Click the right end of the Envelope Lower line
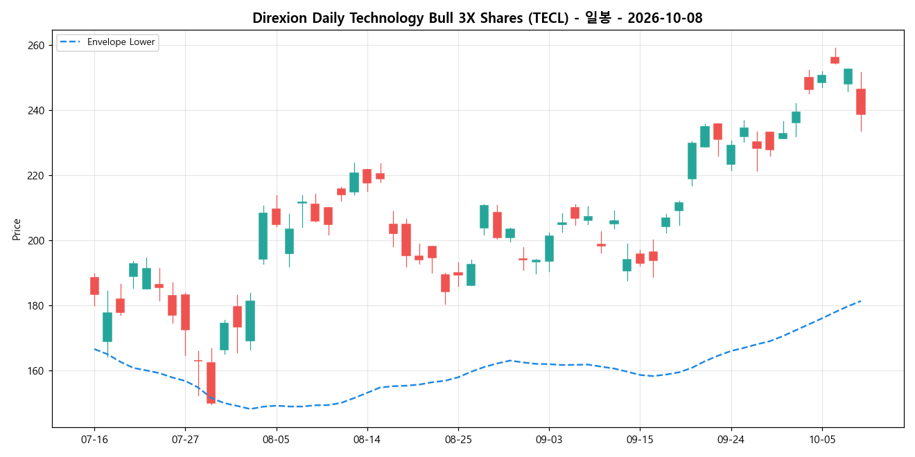 (860, 301)
